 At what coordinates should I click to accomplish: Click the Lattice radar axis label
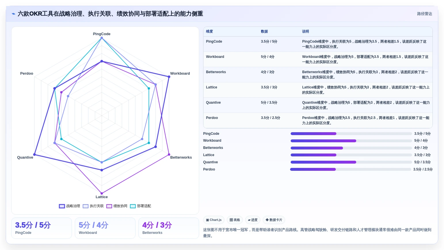click(x=102, y=197)
